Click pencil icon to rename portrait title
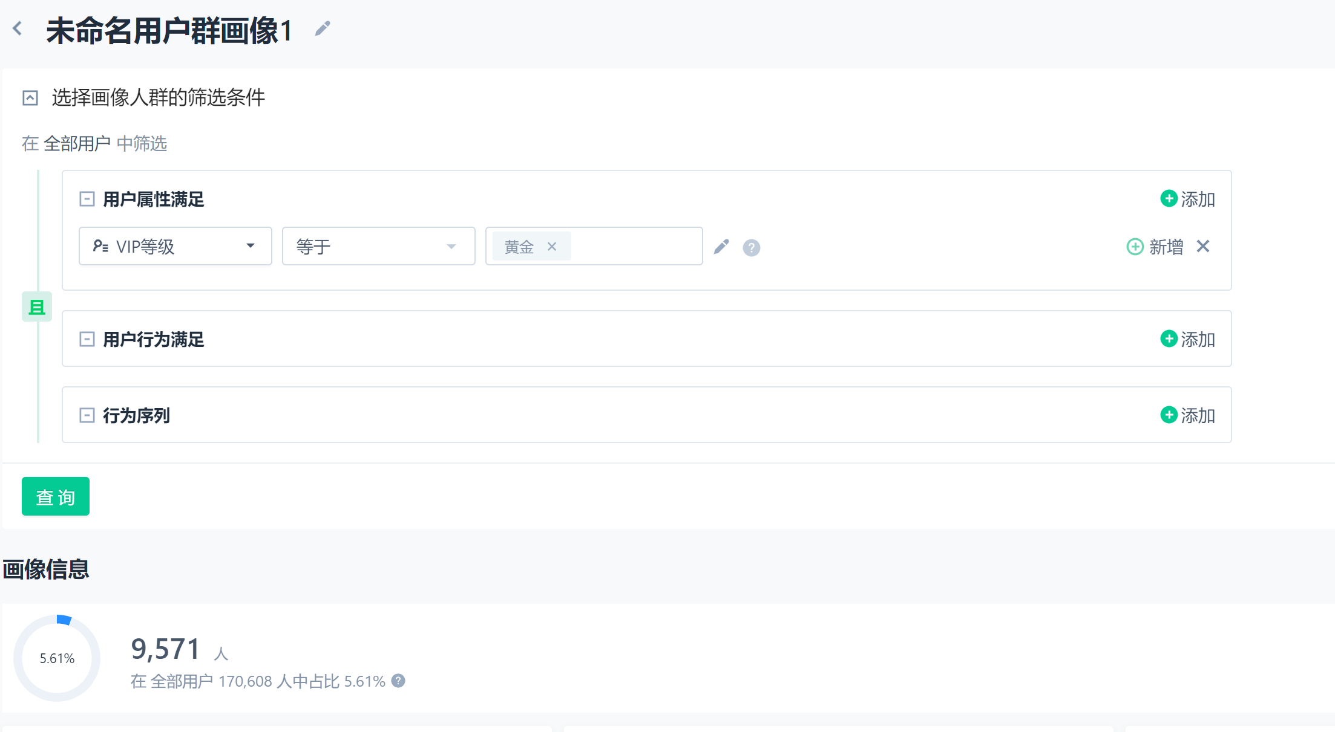This screenshot has height=732, width=1335. tap(323, 28)
